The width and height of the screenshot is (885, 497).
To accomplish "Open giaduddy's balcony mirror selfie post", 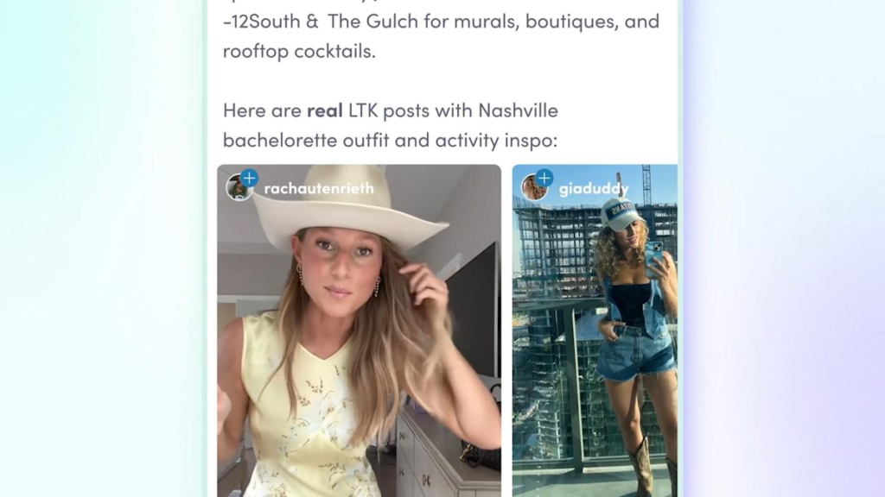I will tap(595, 330).
